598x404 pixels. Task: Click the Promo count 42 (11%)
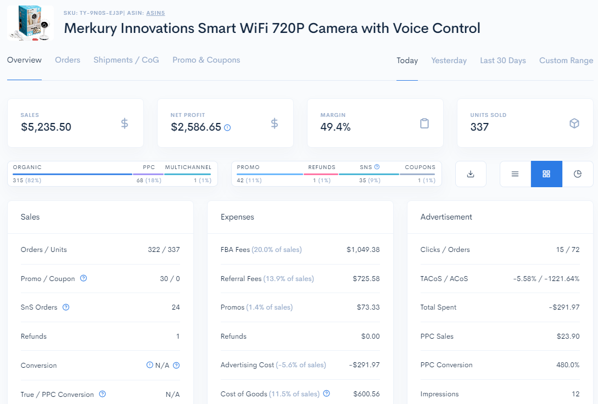(x=249, y=180)
